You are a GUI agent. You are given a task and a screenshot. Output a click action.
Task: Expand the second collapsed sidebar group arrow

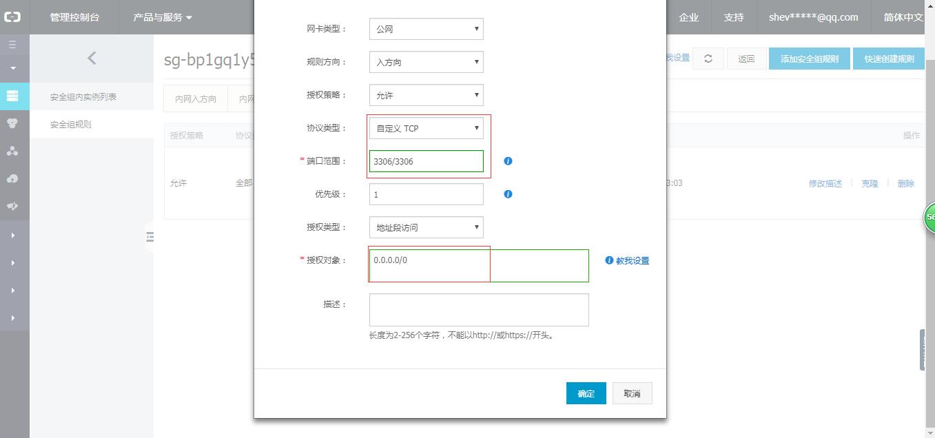tap(13, 263)
